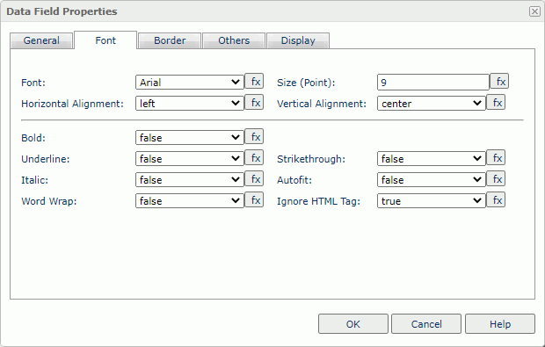Close the Data Field Properties dialog
The height and width of the screenshot is (347, 545).
(x=534, y=11)
